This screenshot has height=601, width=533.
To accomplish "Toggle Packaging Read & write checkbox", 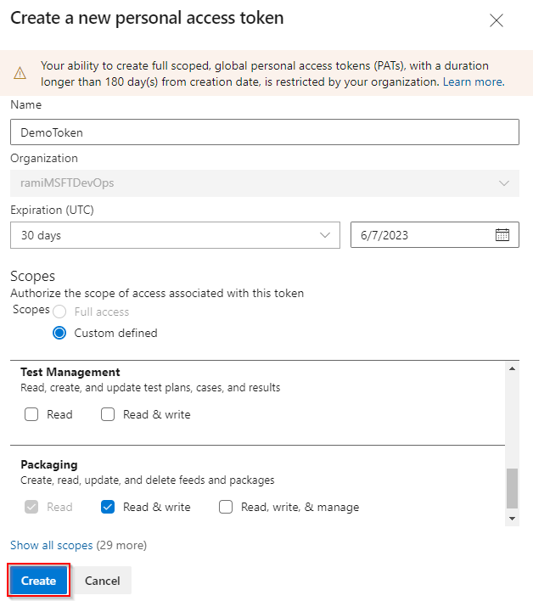I will point(108,507).
